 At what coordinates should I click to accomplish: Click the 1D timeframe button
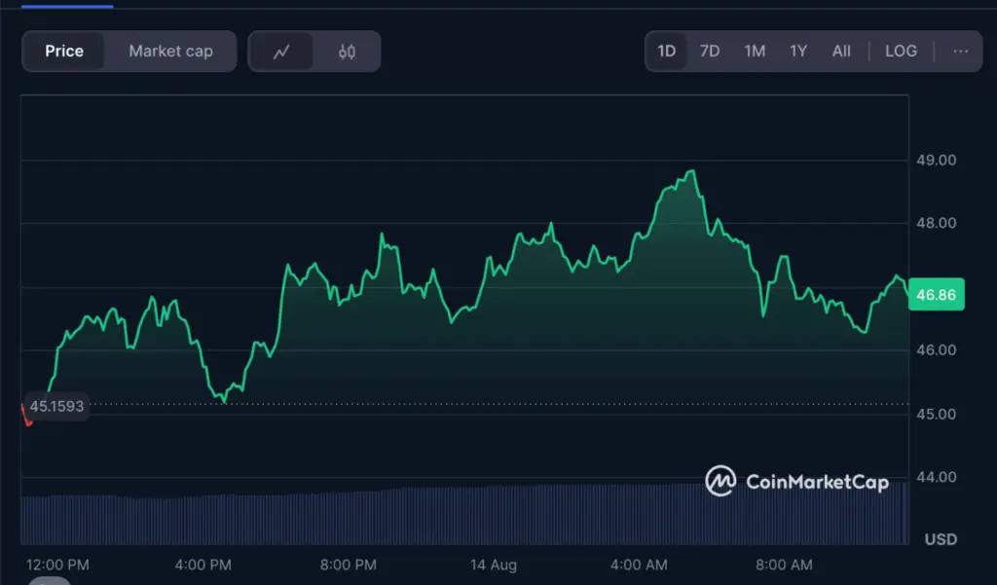(x=666, y=51)
